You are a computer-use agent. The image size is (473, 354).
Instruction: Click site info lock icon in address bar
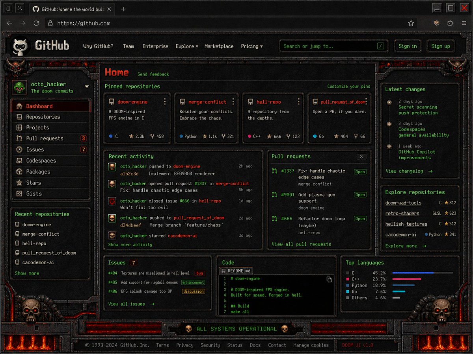click(50, 23)
